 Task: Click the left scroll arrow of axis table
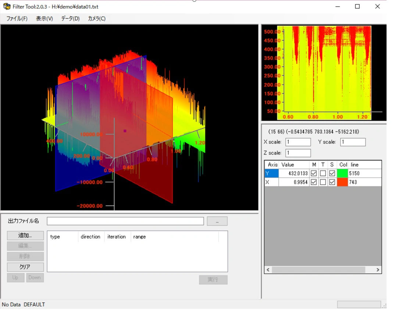click(x=268, y=270)
